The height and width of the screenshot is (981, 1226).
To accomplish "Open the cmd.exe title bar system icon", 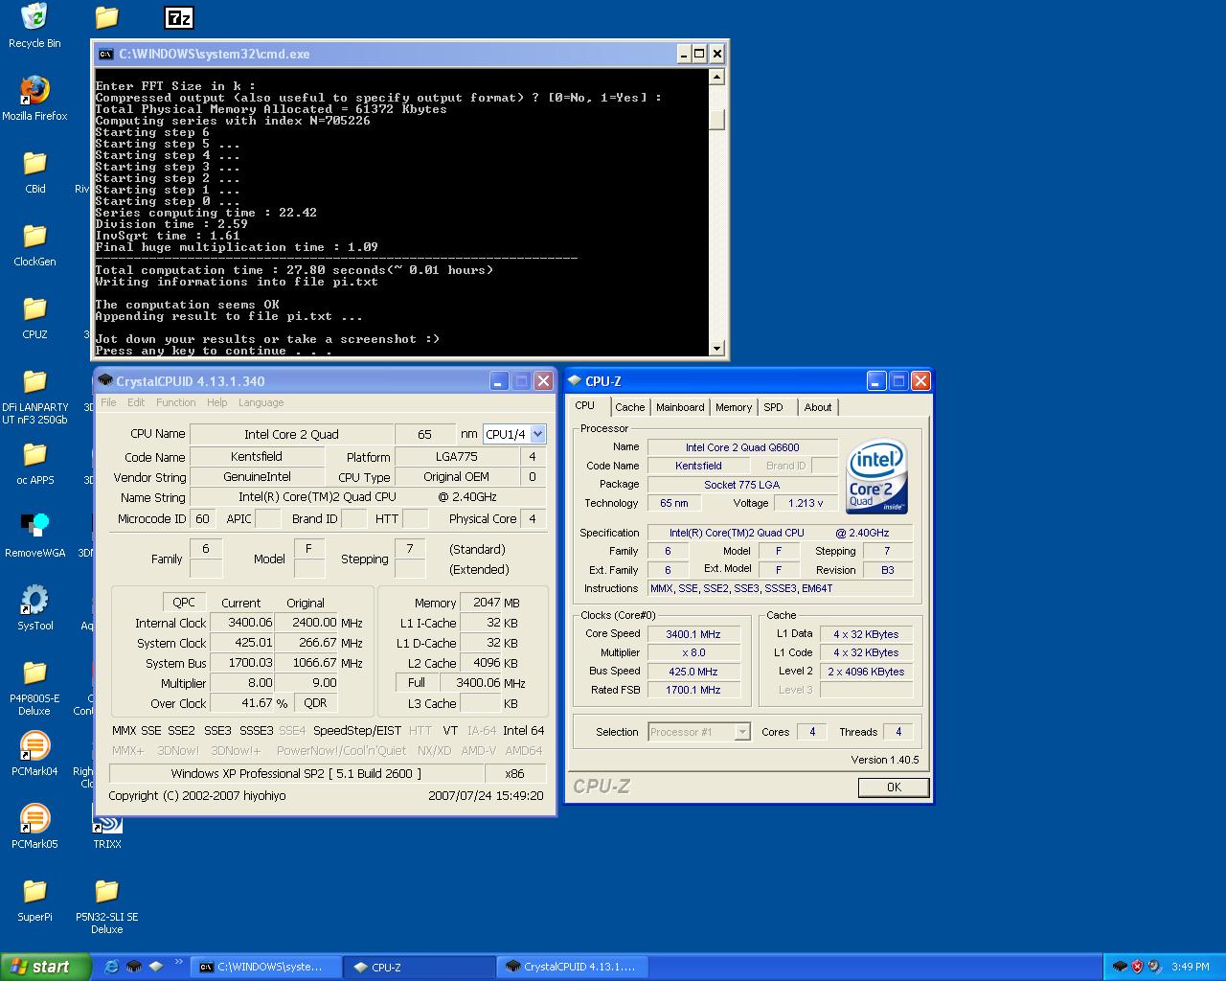I will click(x=105, y=54).
